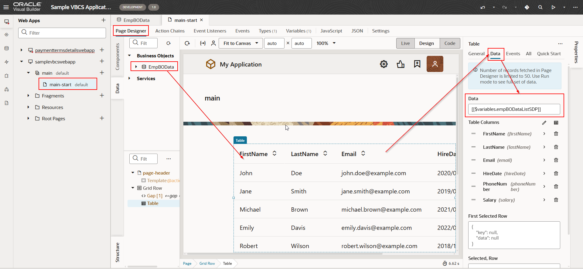The width and height of the screenshot is (583, 269).
Task: Switch canvas to Live mode
Action: (x=405, y=43)
